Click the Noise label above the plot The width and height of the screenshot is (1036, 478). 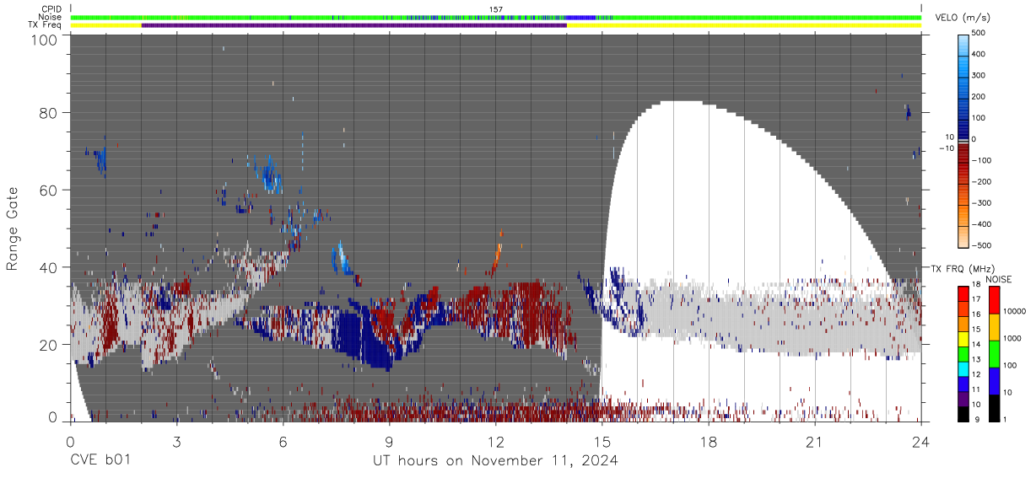click(49, 17)
